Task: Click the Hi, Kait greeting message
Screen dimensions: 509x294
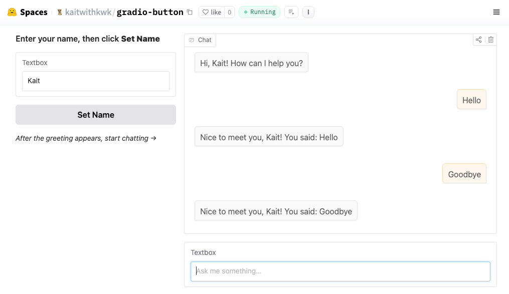Action: click(251, 63)
